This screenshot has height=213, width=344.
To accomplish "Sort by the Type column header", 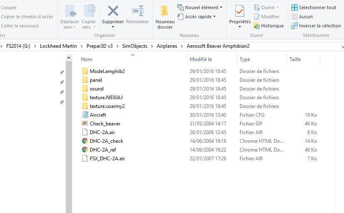I will point(245,59).
